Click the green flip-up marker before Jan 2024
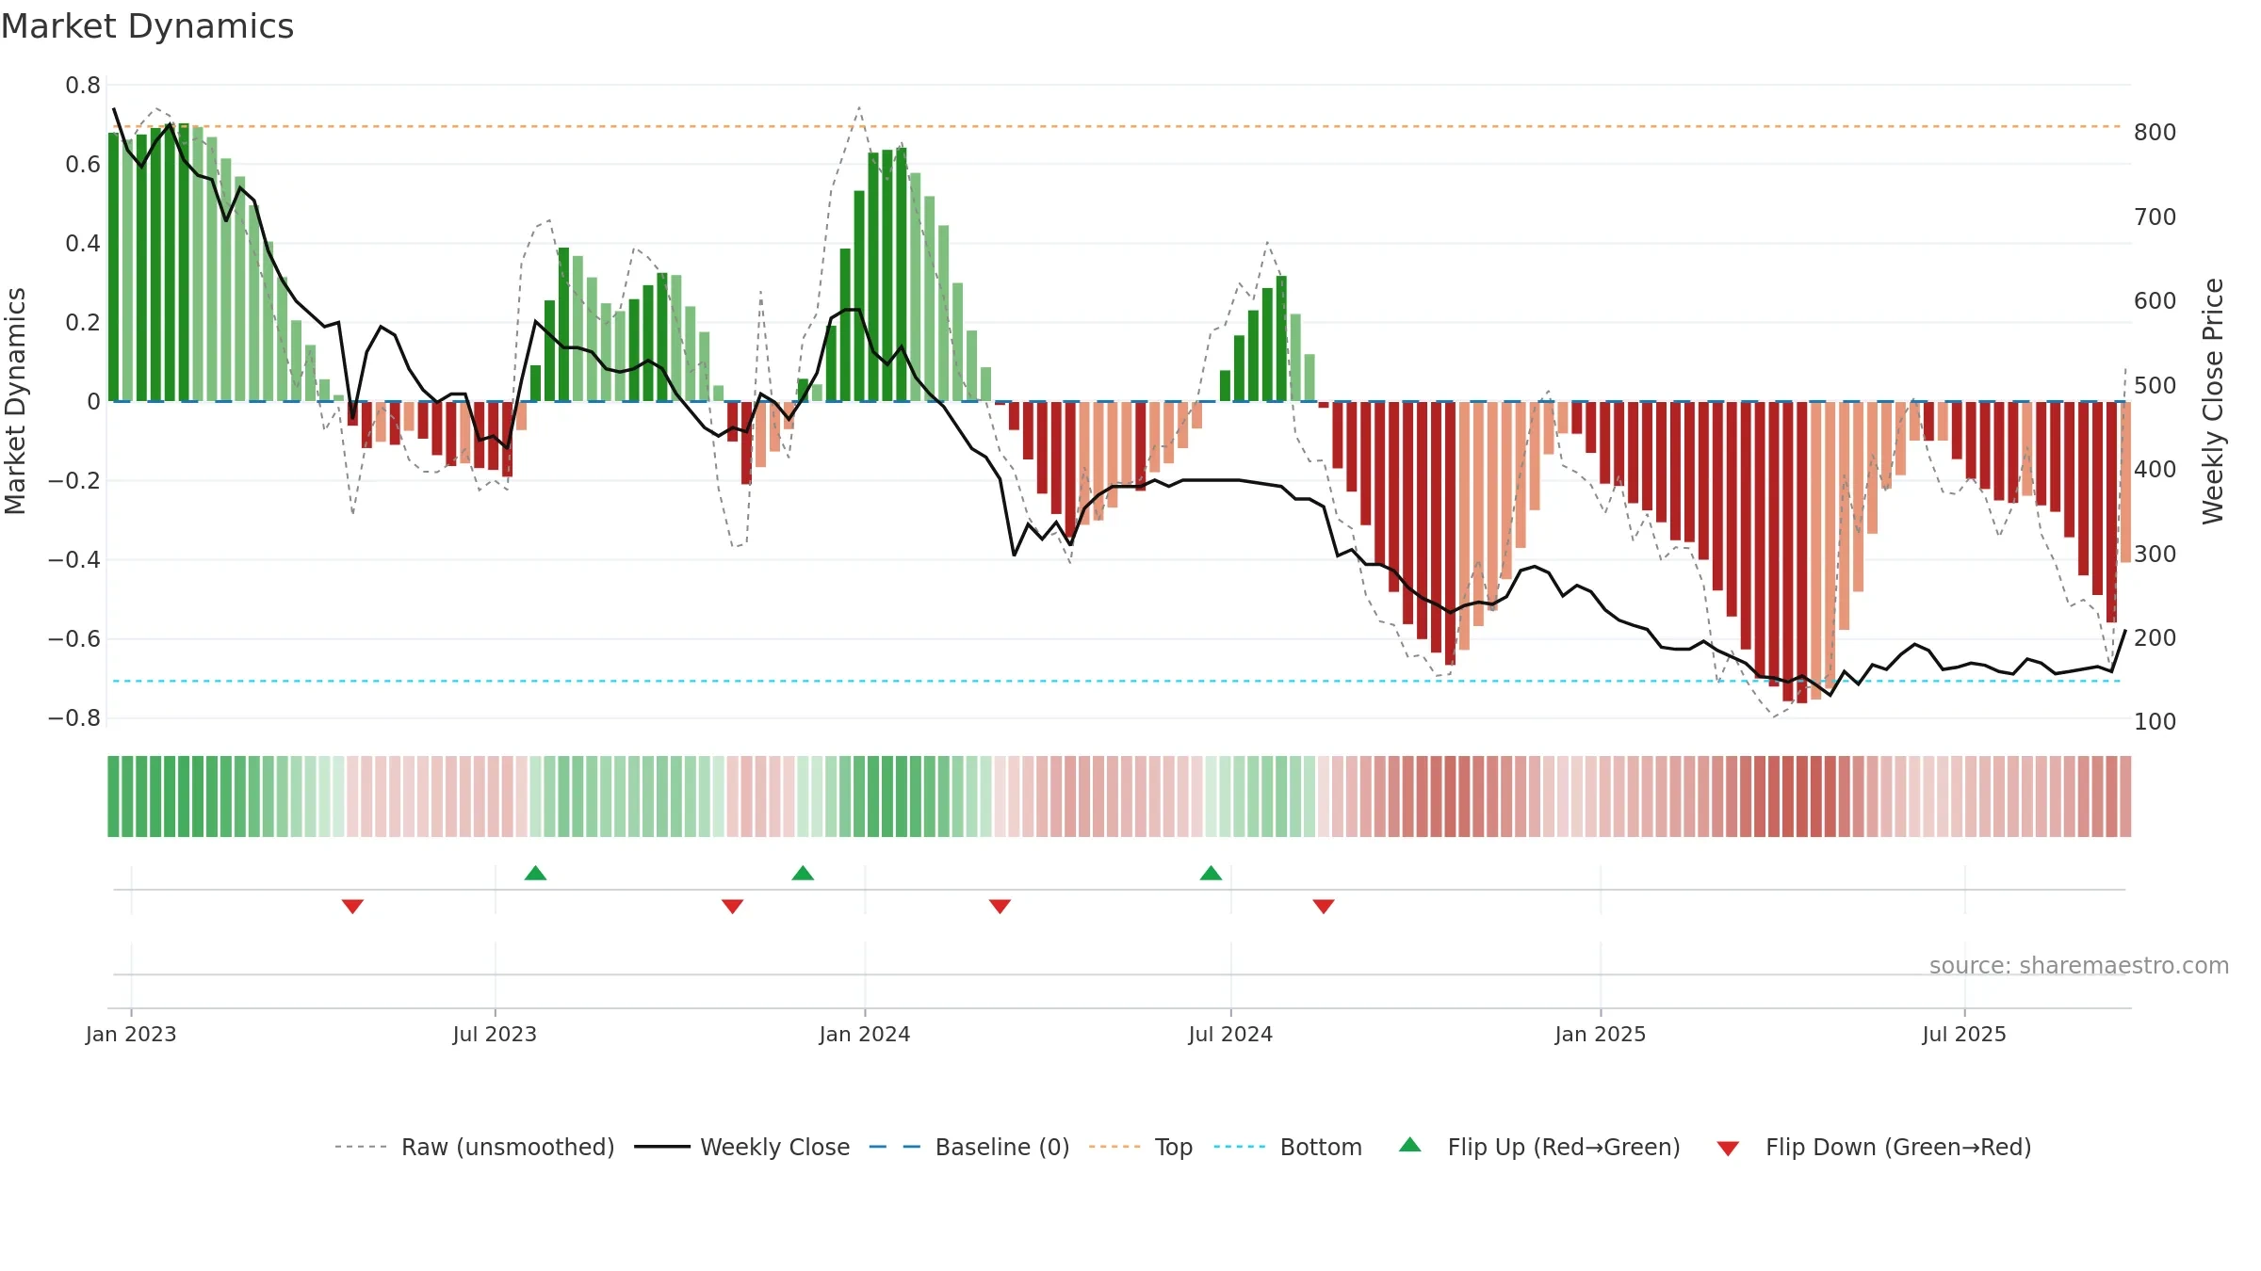Screen dimensions: 2261x1271 click(x=803, y=873)
